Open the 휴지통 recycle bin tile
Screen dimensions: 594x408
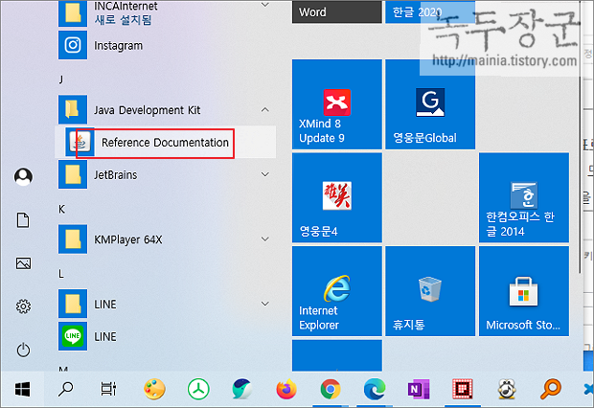(x=430, y=291)
